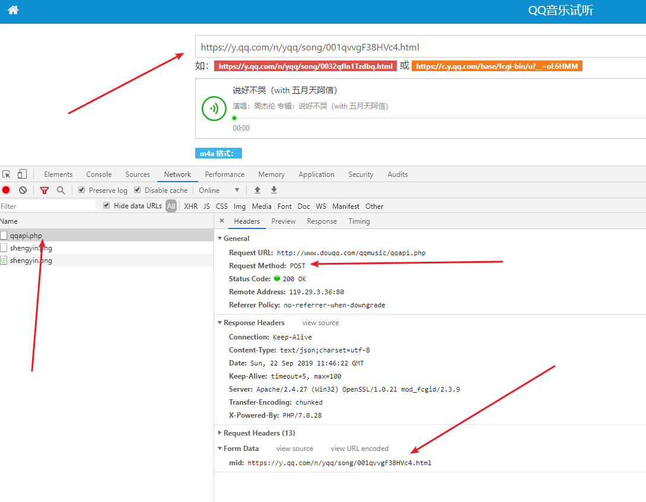
Task: Click the export HAR download arrow icon
Action: 274,190
